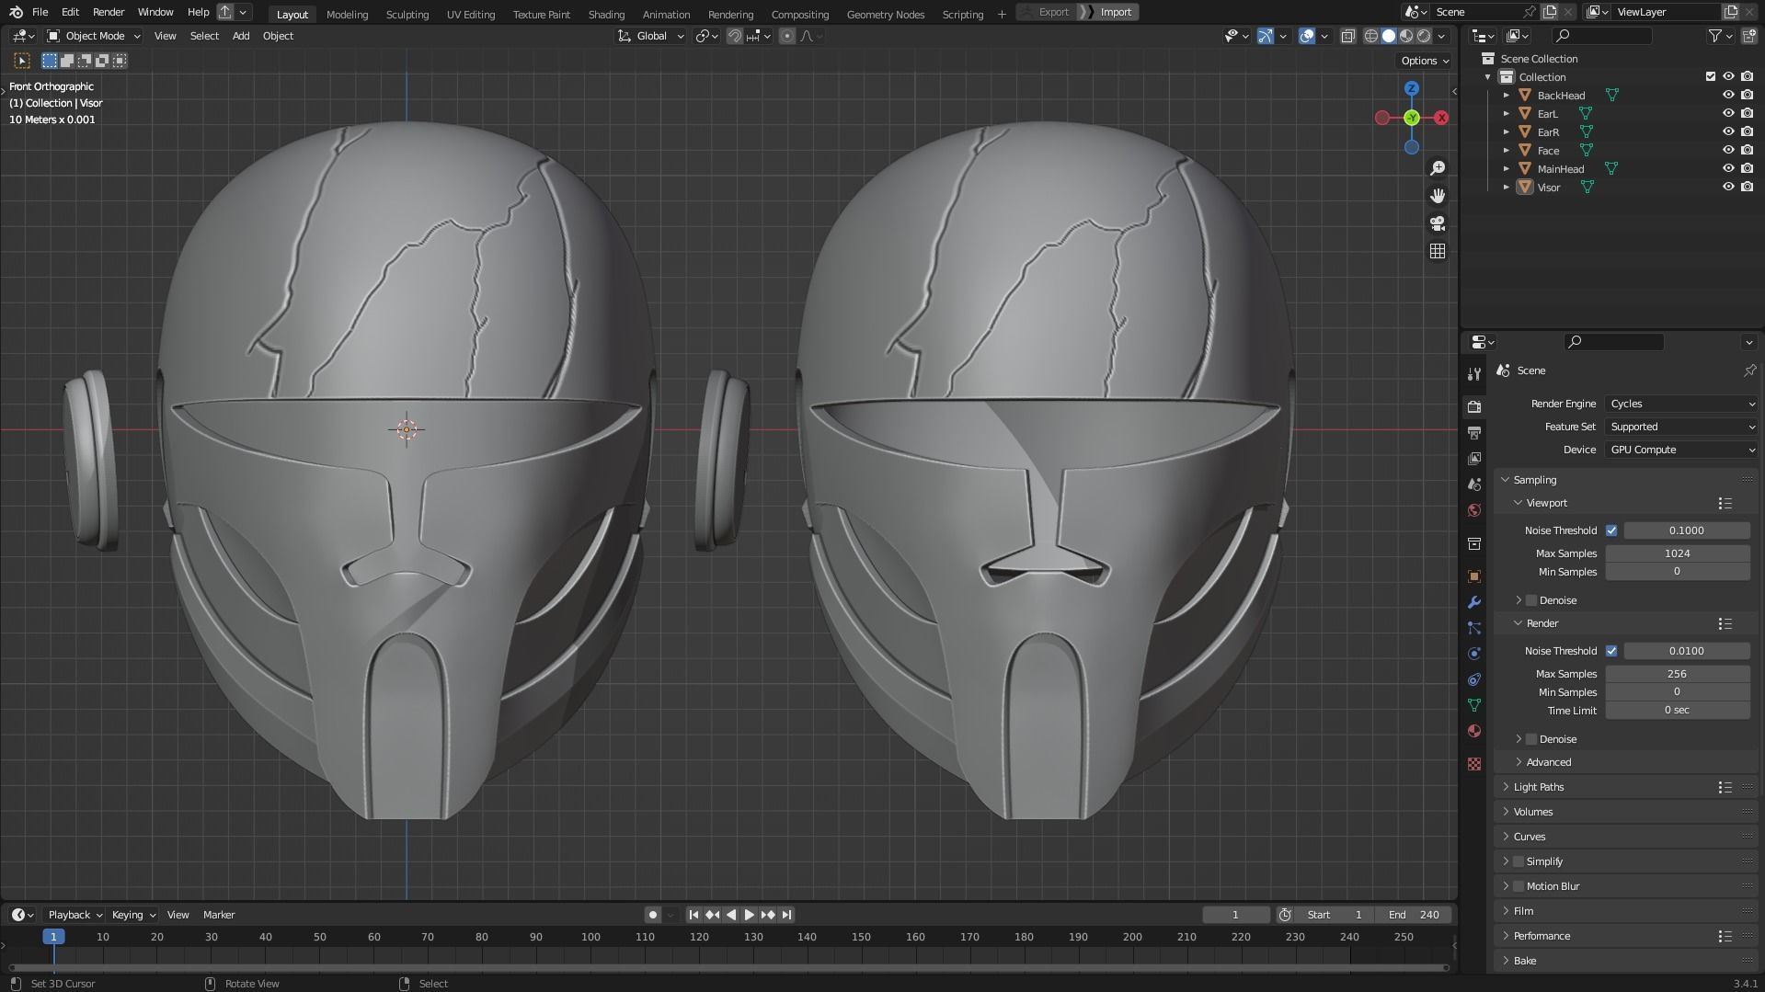Screen dimensions: 1765x992
Task: Click the viewport pan hand icon
Action: pos(1438,196)
